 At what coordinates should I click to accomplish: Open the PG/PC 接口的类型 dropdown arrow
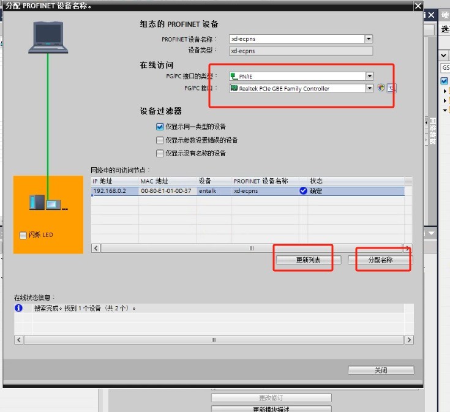coord(369,76)
